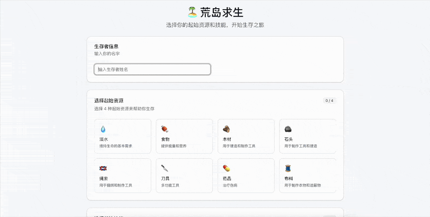Pick the 食物 meat icon
Viewport: 430px width, 217px height.
pos(164,129)
